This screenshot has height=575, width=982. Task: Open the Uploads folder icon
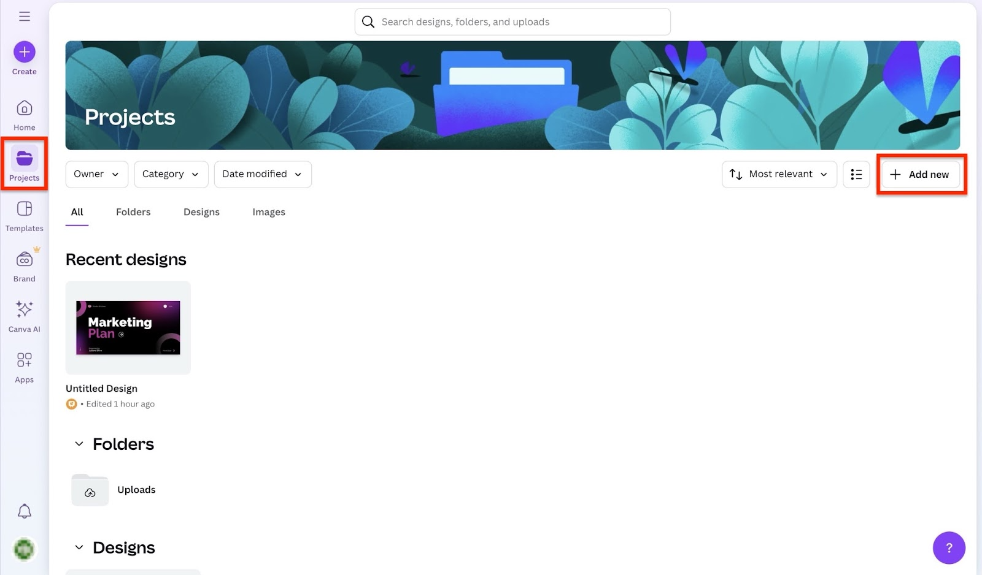90,490
